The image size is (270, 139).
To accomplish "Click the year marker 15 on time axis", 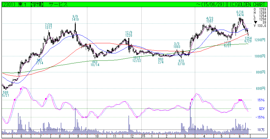I will [x=143, y=136].
